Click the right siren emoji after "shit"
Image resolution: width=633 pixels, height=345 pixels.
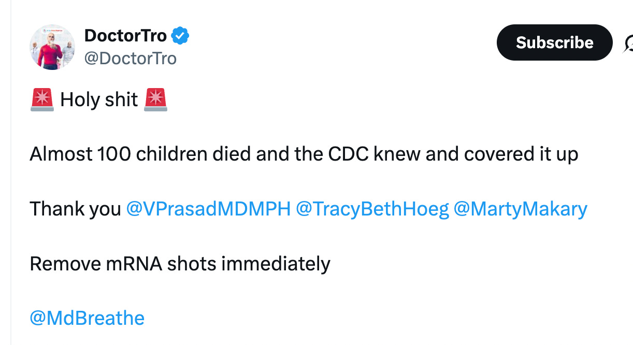click(x=156, y=99)
